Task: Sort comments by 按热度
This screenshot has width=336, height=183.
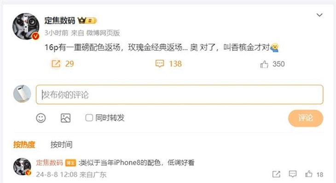Action: tap(24, 145)
